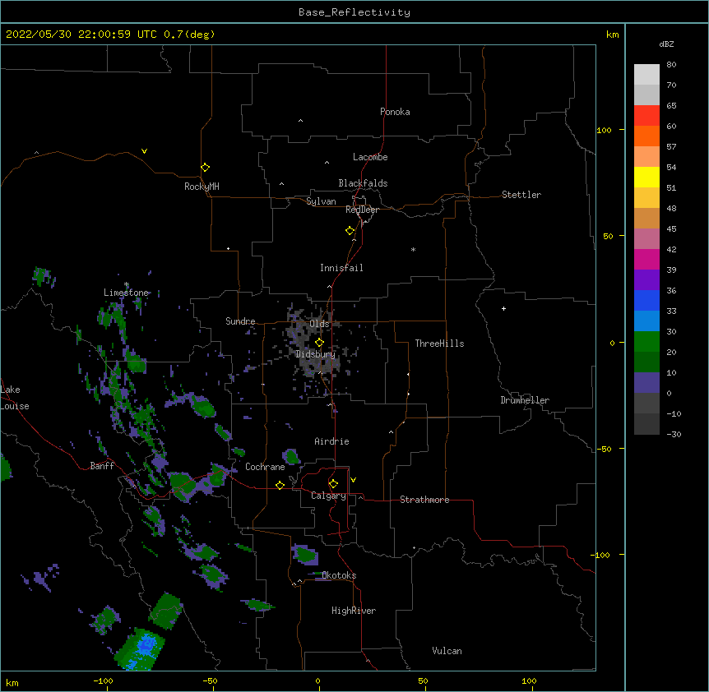Click the yellow marker below Cochrane label
Viewport: 709px width, 692px height.
click(x=280, y=485)
